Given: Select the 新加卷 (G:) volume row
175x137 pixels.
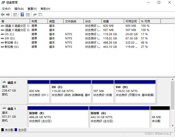Looking at the screenshot, I should [80, 47].
